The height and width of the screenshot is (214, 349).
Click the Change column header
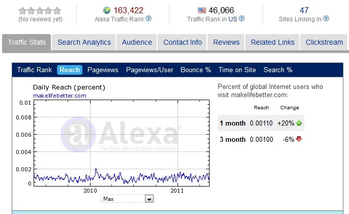289,108
